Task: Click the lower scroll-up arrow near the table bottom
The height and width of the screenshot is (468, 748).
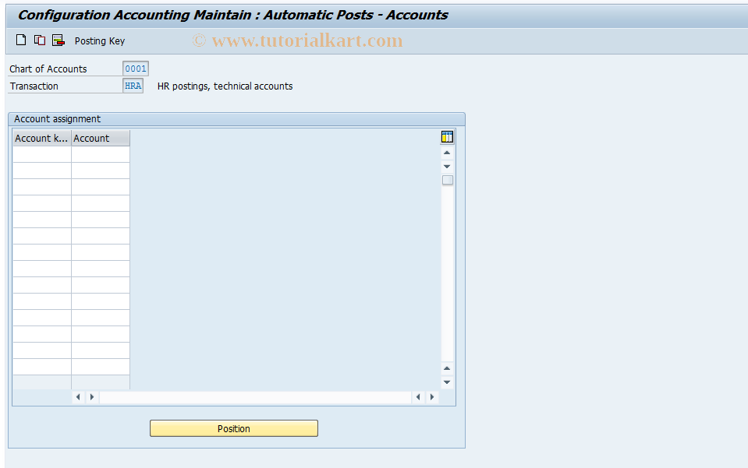Action: click(447, 368)
